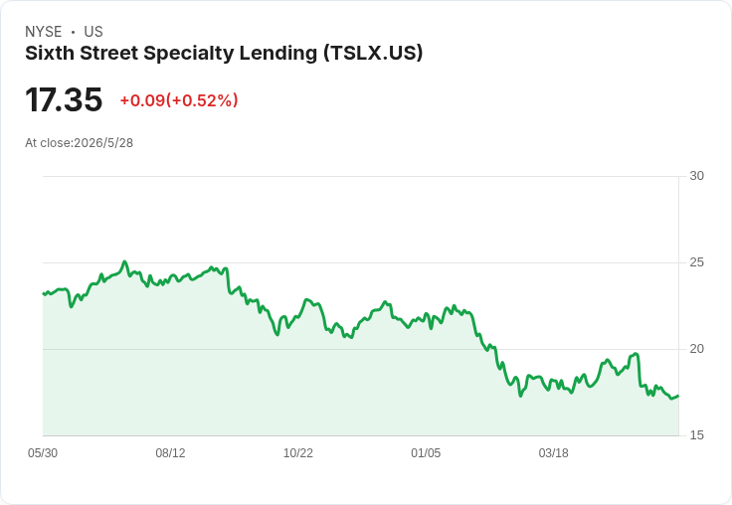The height and width of the screenshot is (505, 732).
Task: Select the 20 y-axis label
Action: (x=696, y=349)
